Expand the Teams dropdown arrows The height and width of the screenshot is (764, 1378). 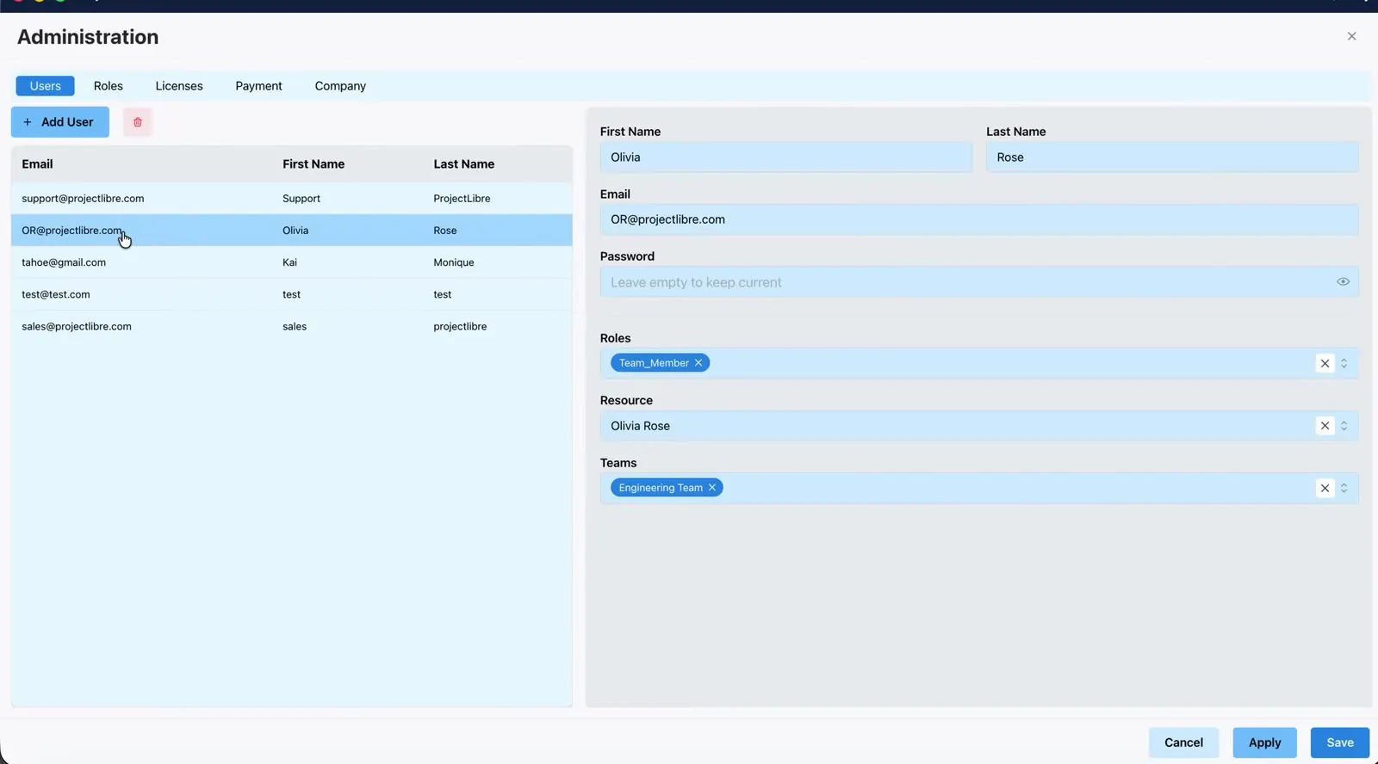pos(1344,488)
